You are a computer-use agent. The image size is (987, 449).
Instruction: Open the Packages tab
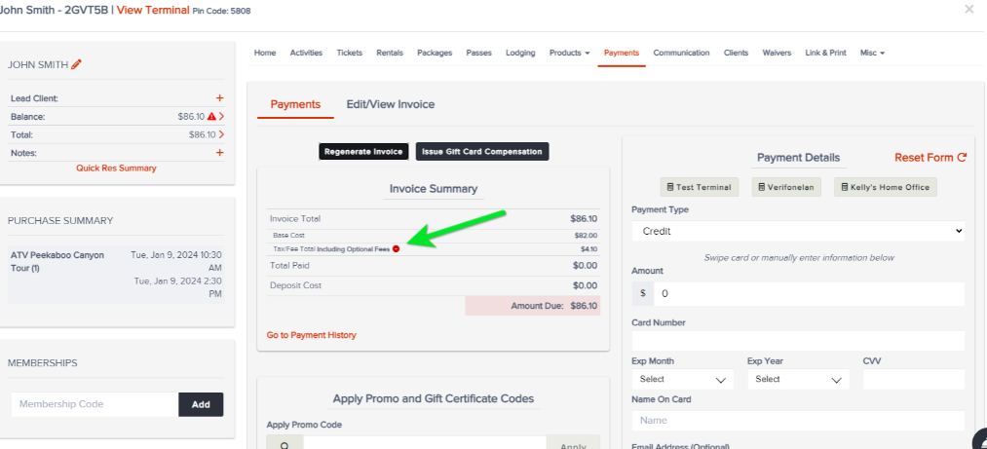tap(435, 53)
